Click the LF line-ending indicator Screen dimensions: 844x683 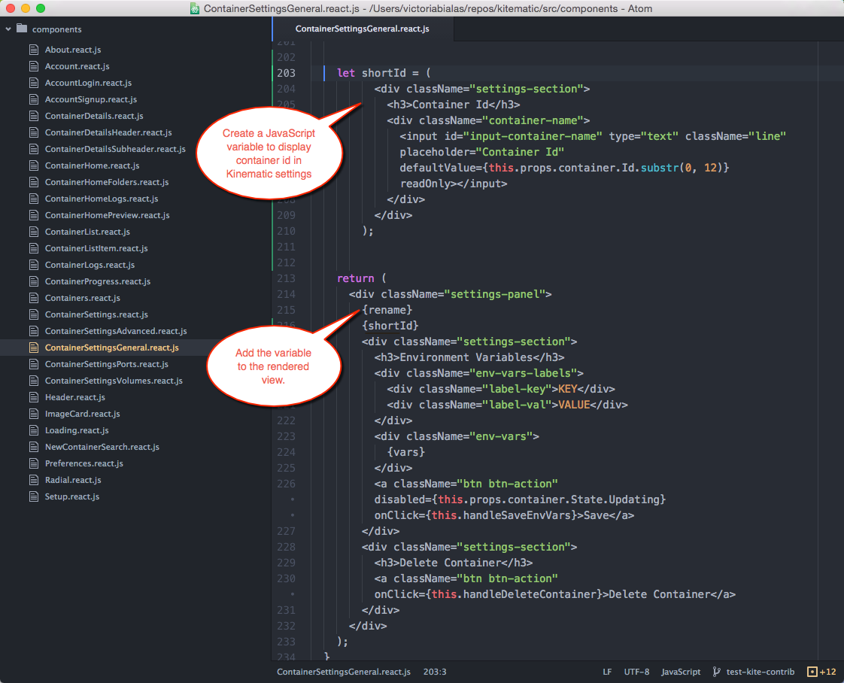point(606,672)
